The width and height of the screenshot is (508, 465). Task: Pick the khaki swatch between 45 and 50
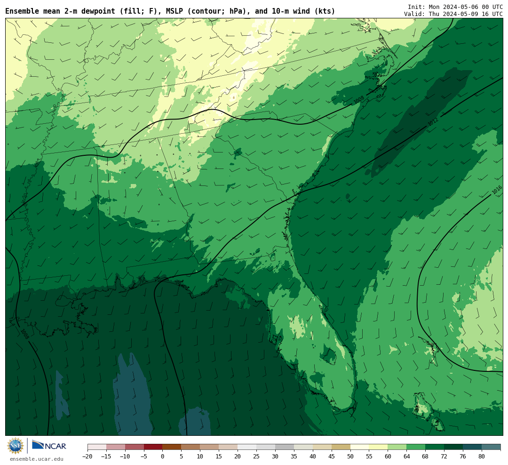(341, 447)
